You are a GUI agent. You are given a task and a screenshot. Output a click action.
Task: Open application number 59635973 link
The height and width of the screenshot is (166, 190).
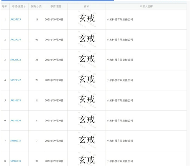[16, 19]
